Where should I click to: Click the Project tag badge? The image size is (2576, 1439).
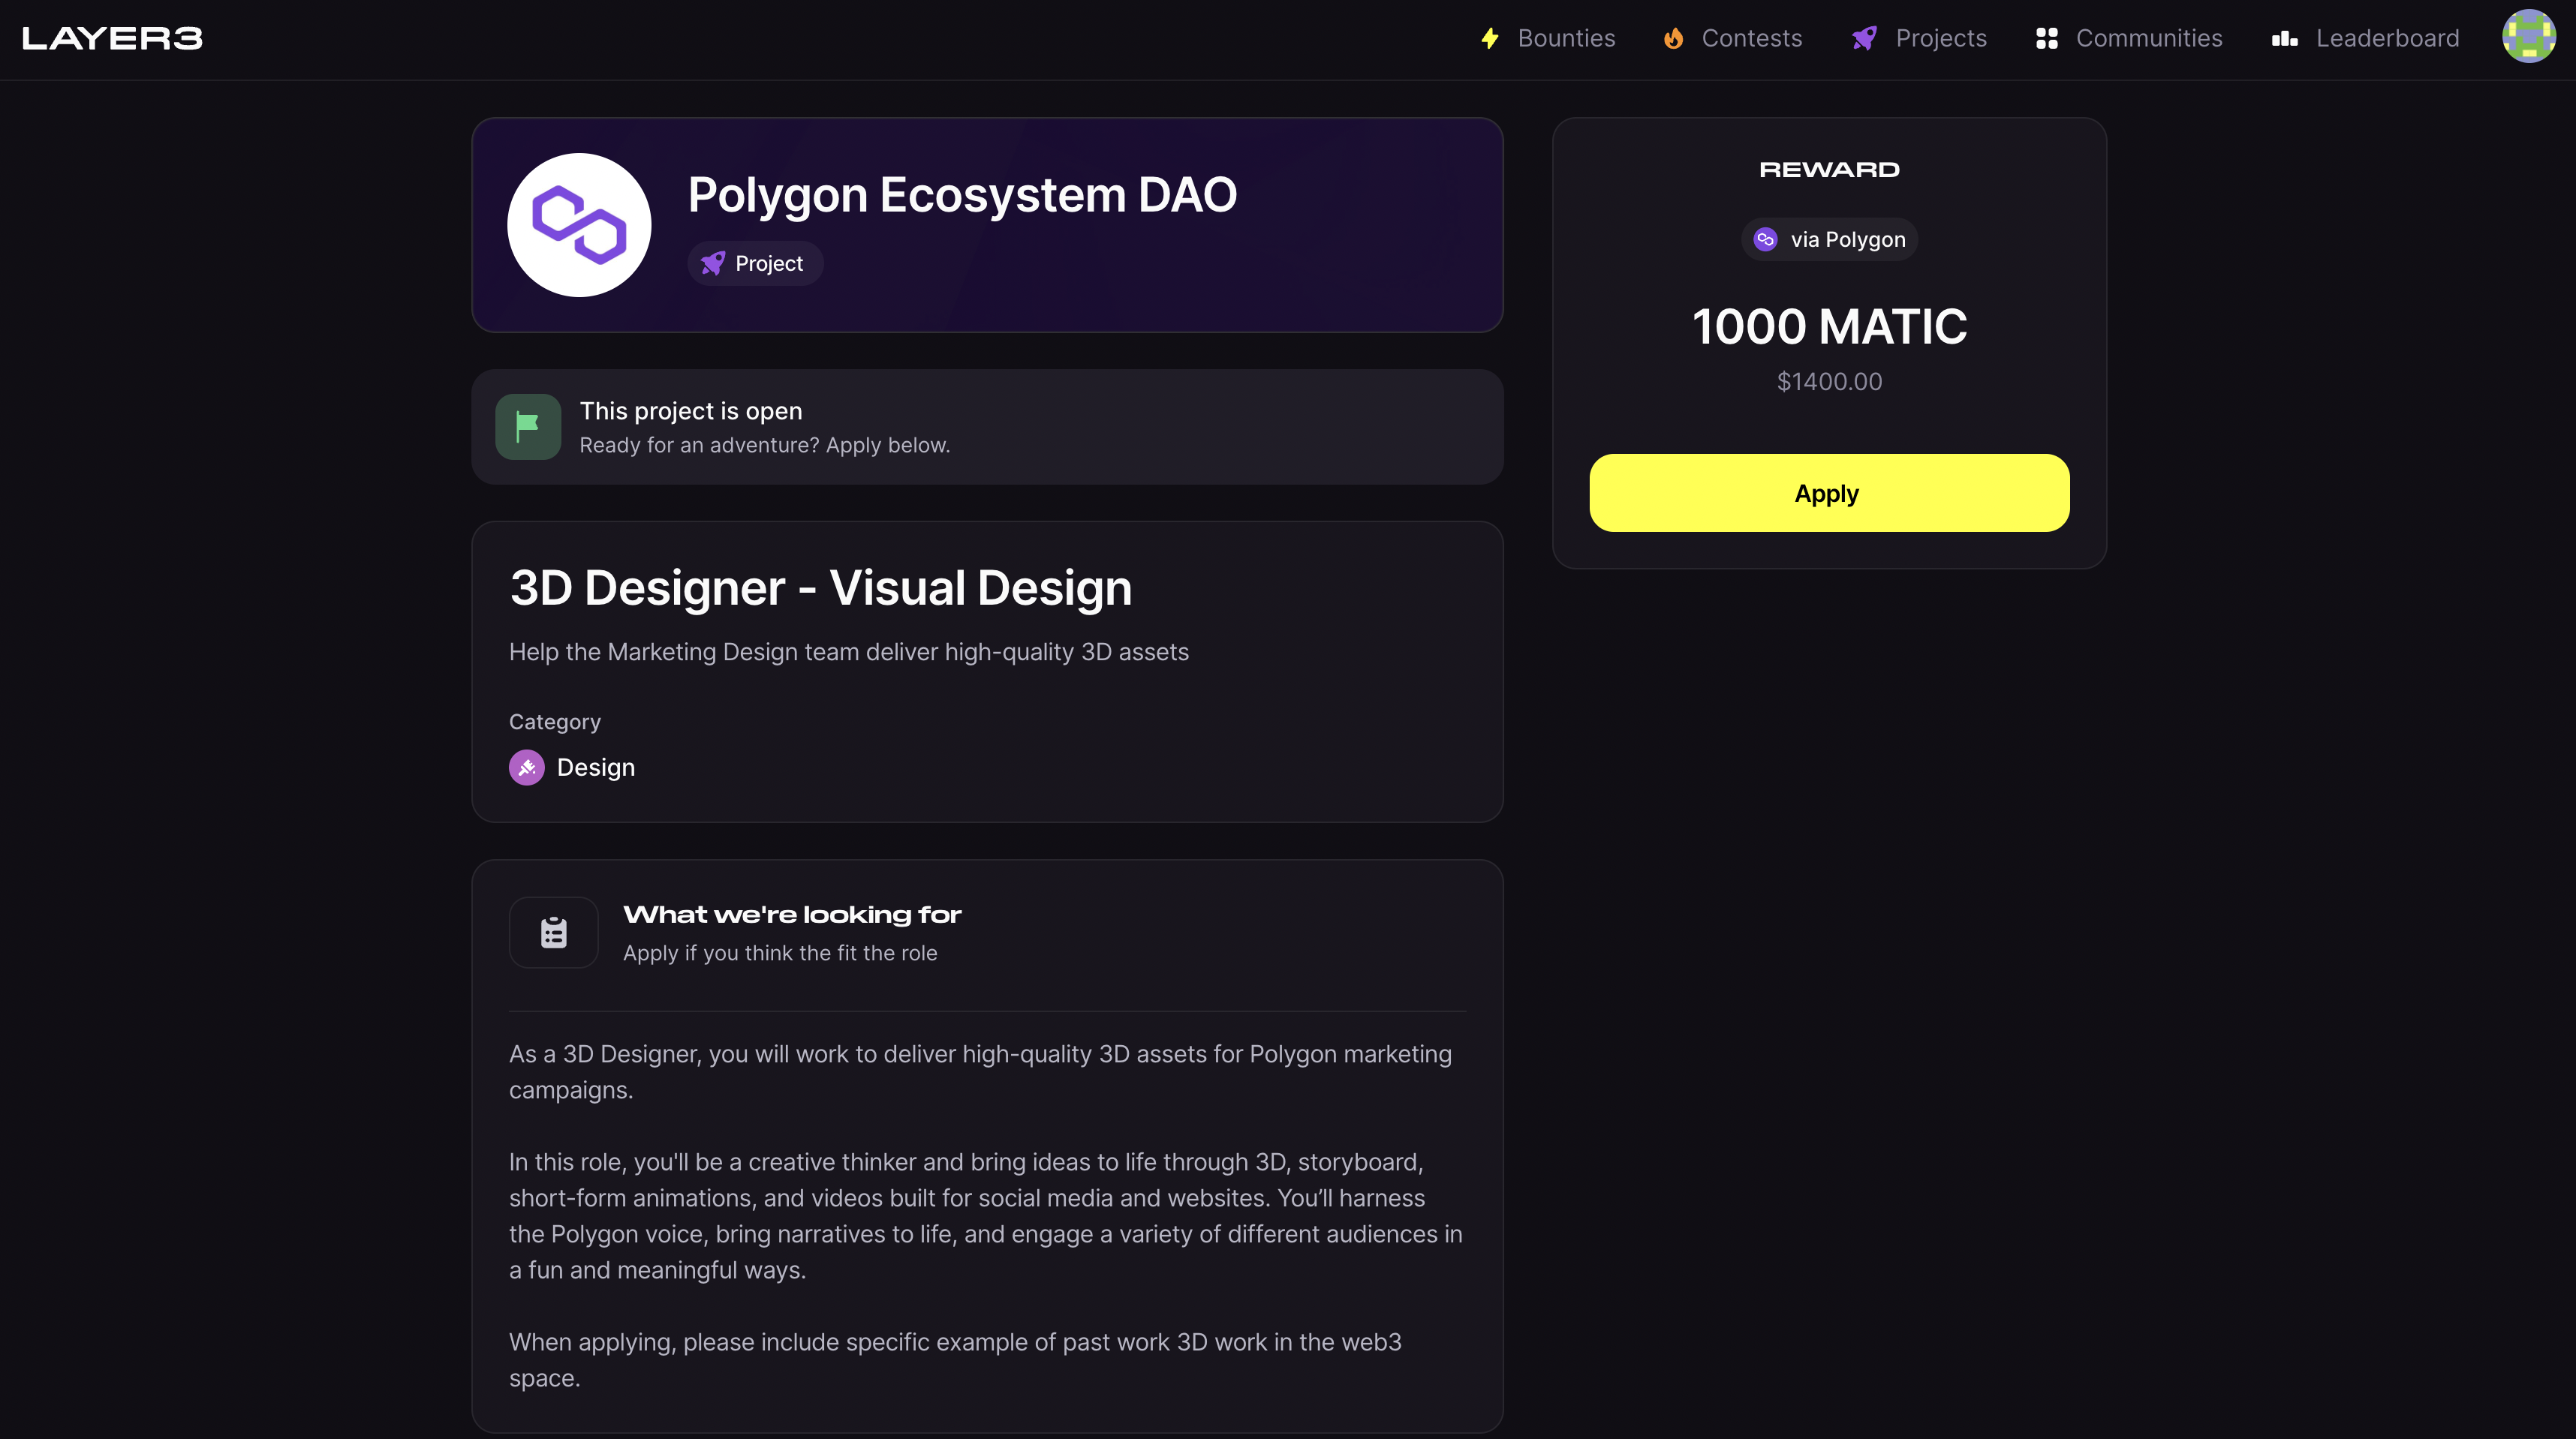(755, 263)
